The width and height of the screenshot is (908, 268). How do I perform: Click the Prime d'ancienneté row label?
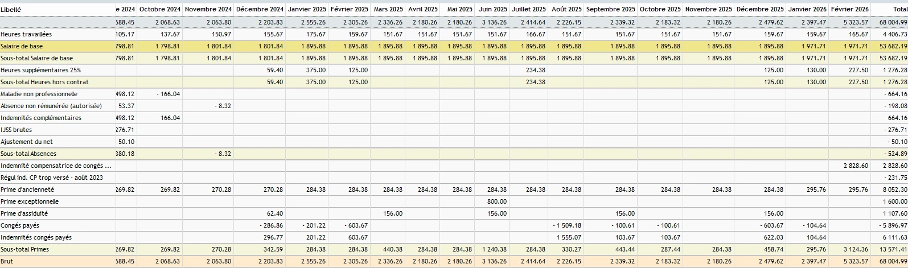click(x=27, y=189)
